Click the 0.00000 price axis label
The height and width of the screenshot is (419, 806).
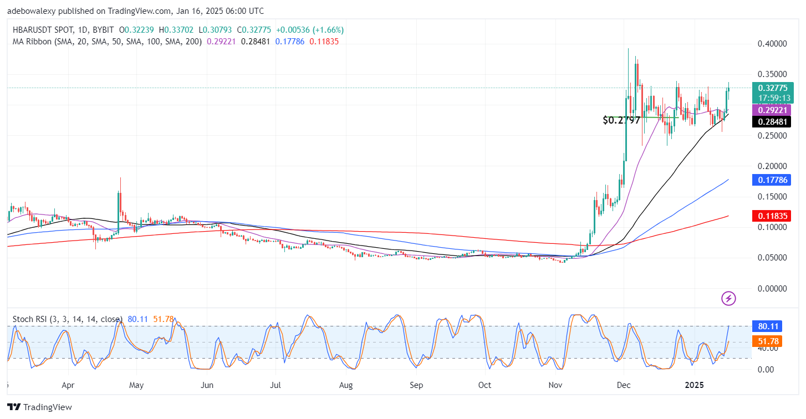click(x=773, y=289)
